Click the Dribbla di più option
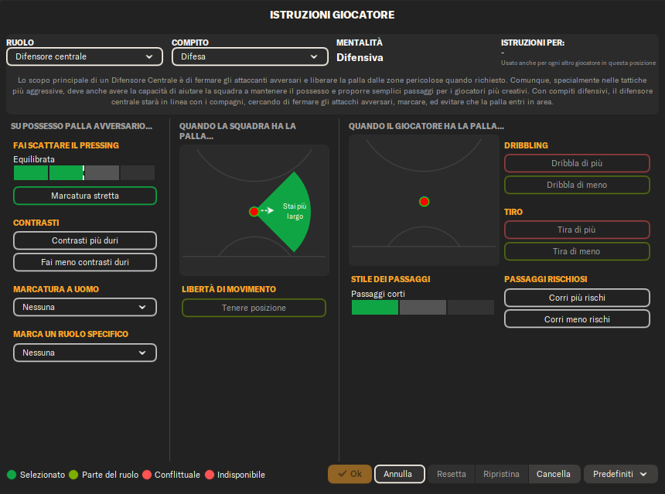This screenshot has height=494, width=665. coord(576,163)
